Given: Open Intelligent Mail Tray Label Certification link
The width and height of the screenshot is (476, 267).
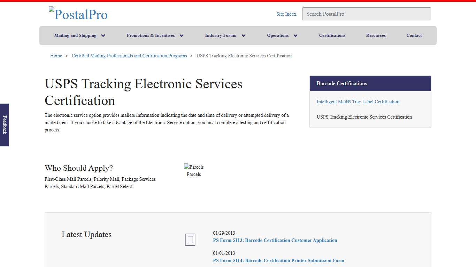Looking at the screenshot, I should (358, 102).
